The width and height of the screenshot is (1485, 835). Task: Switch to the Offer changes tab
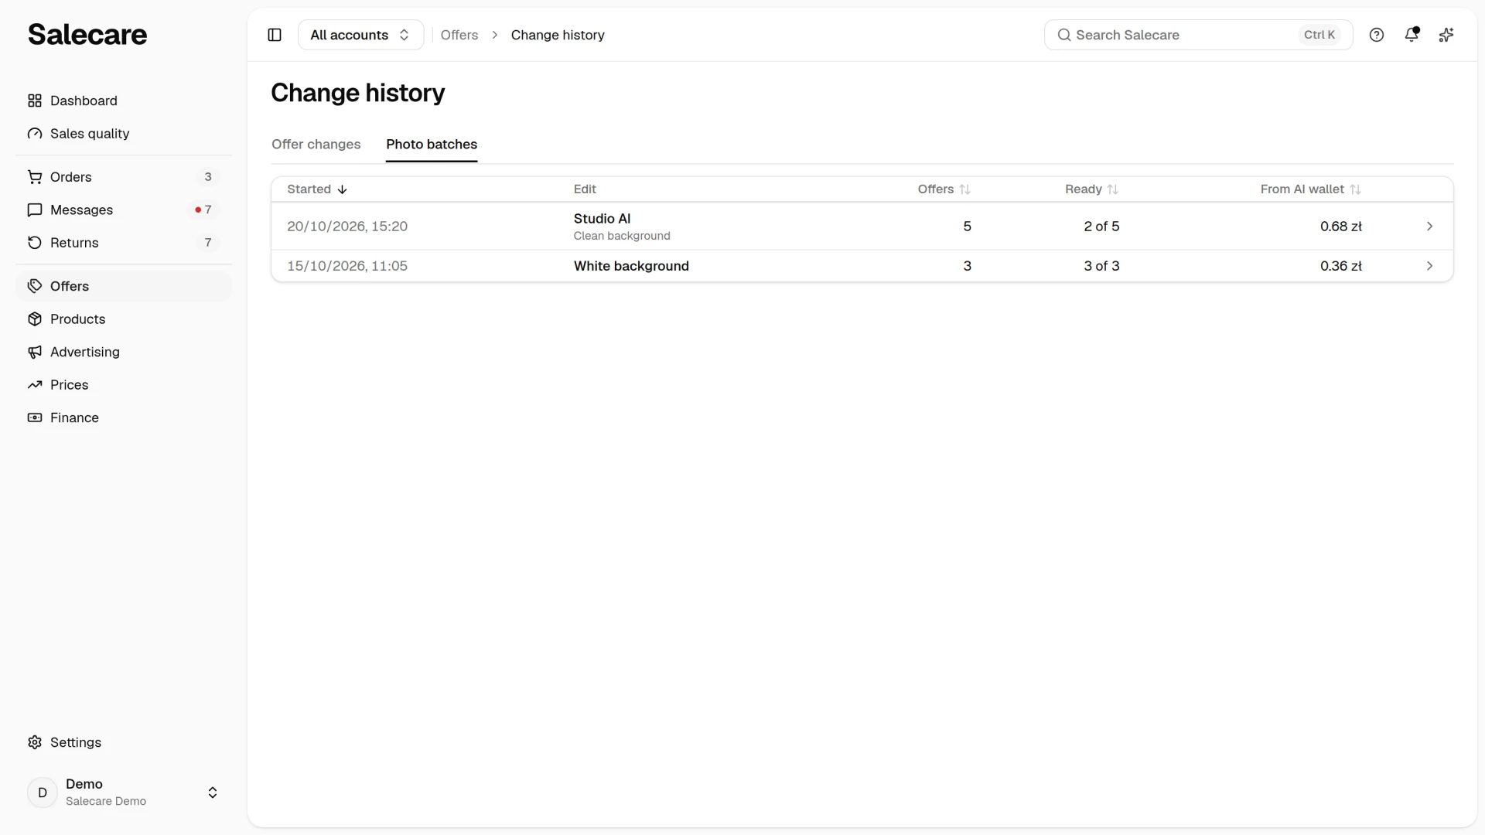coord(316,145)
